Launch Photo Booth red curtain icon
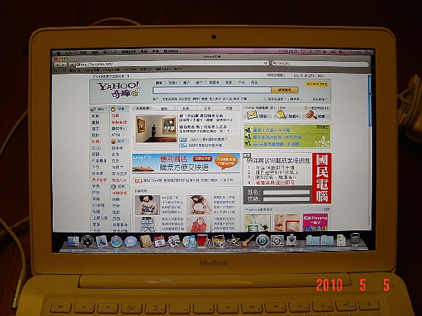The image size is (422, 316). [203, 240]
